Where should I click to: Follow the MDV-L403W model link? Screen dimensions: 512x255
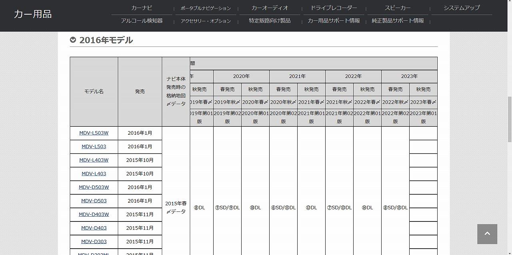[94, 160]
